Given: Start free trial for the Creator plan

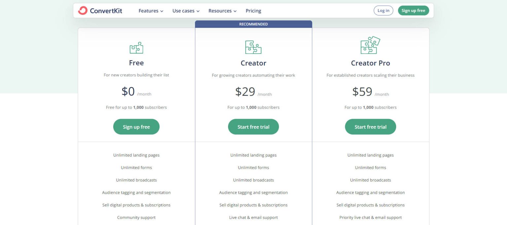Looking at the screenshot, I should pos(253,127).
